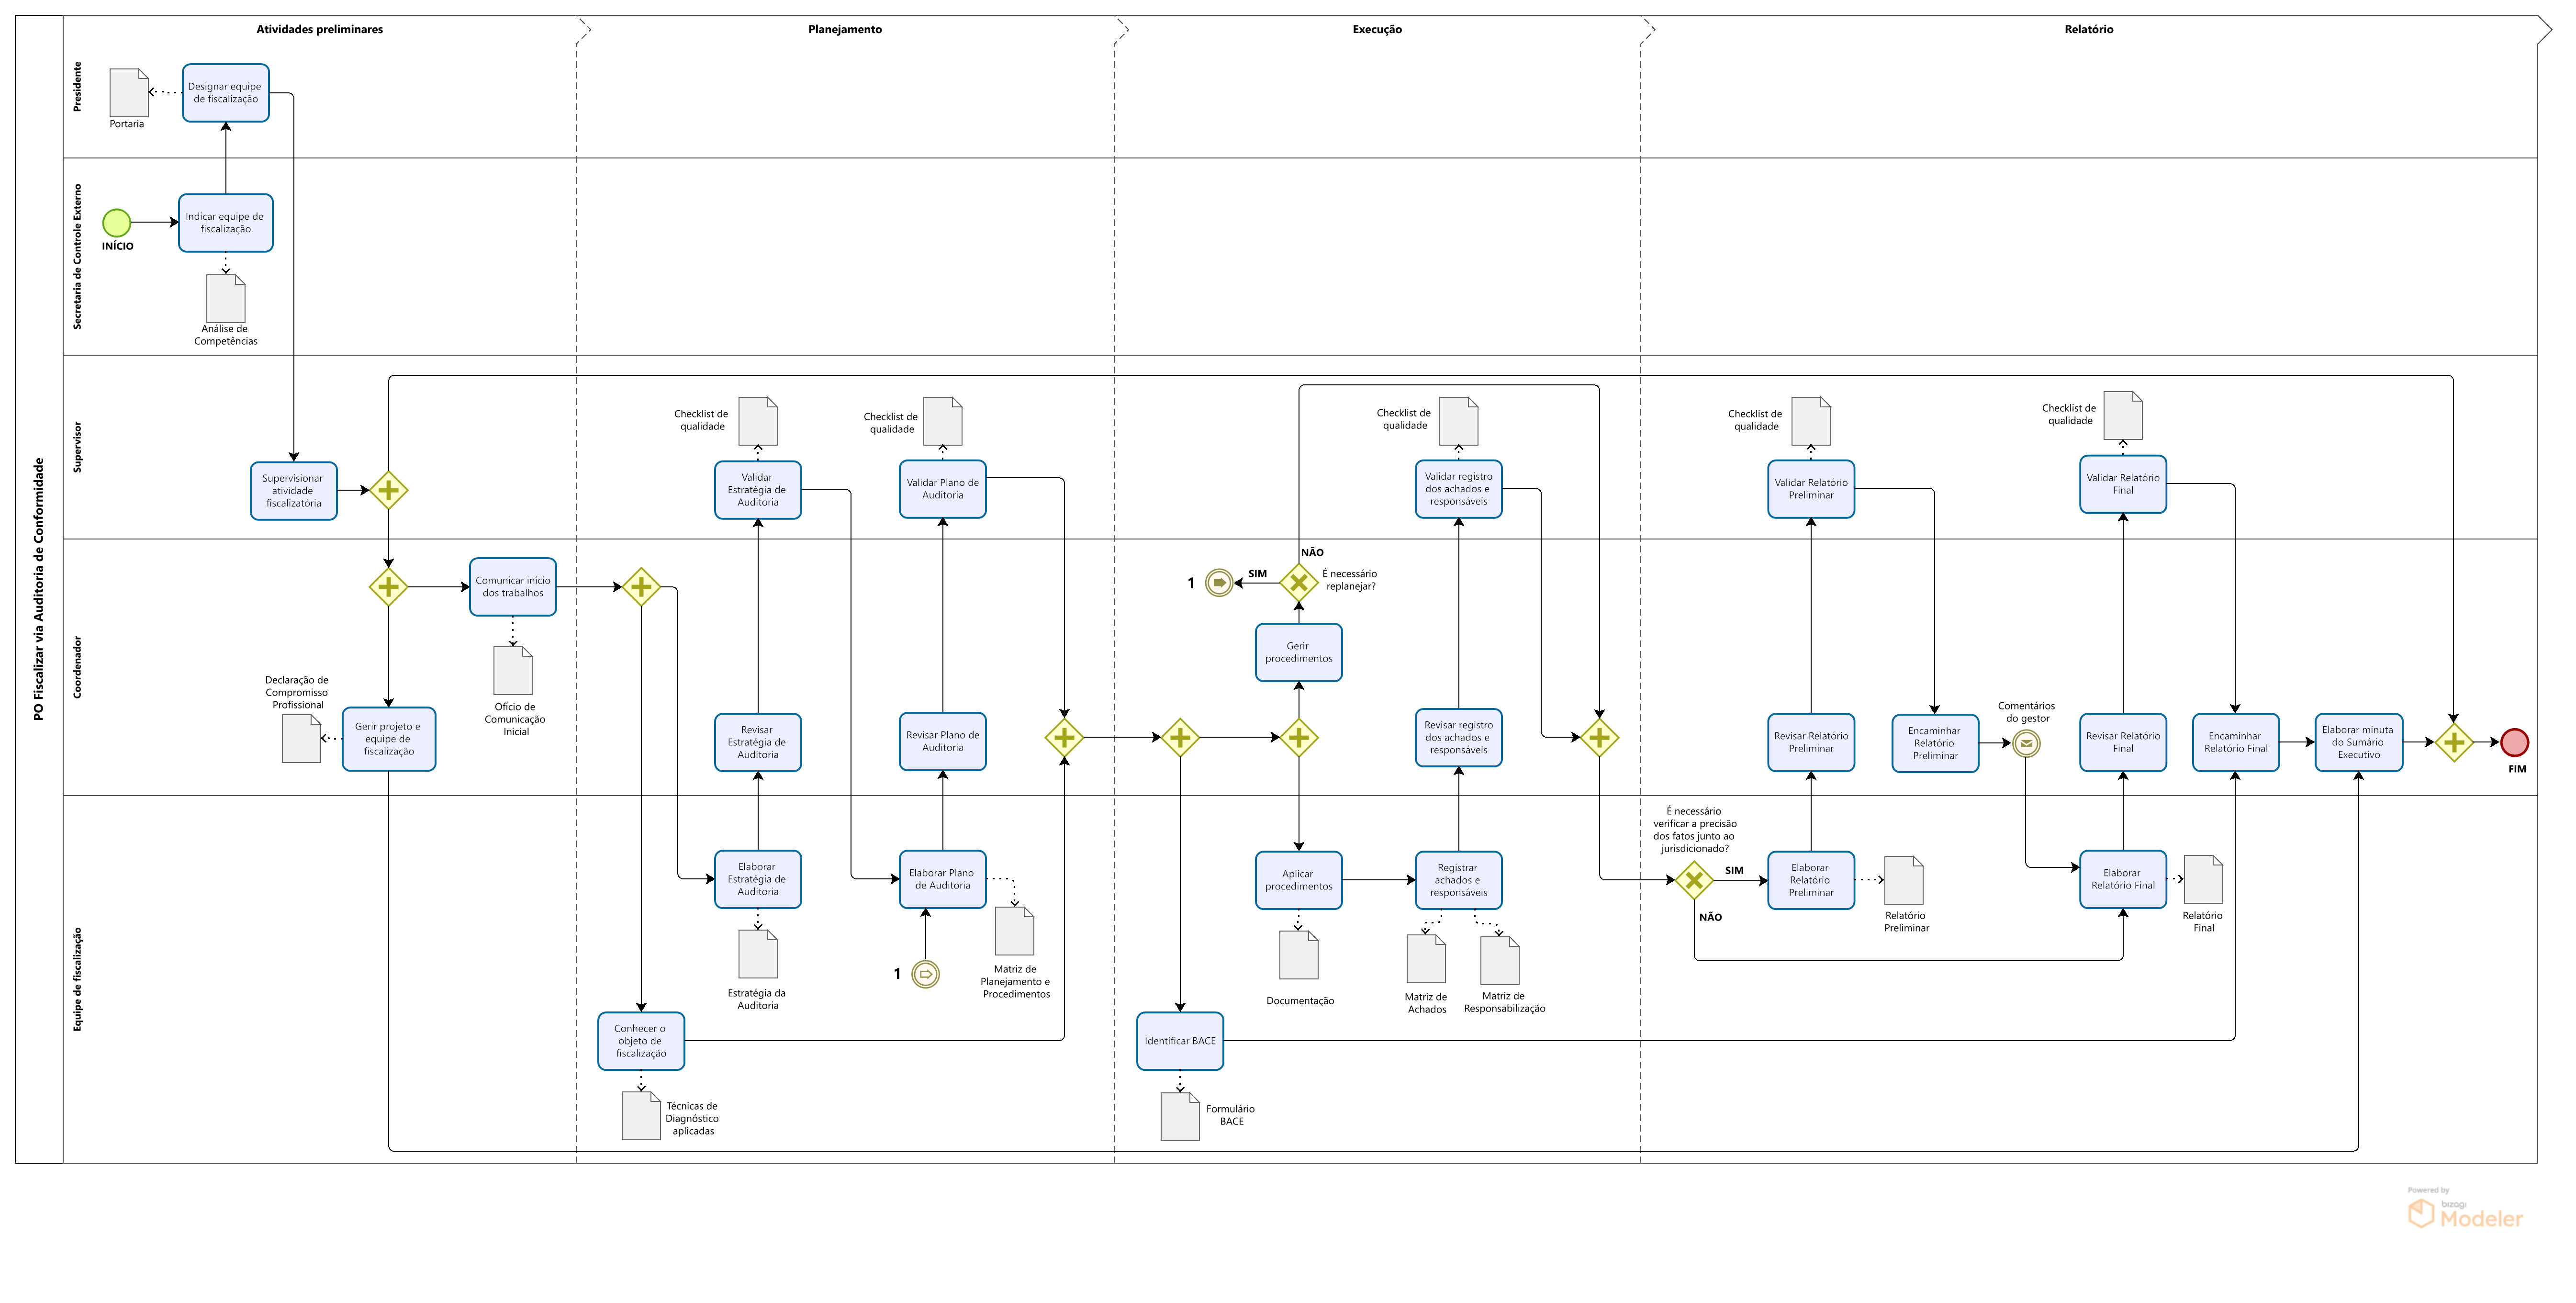
Task: Select the Execução phase header
Action: pos(1377,29)
